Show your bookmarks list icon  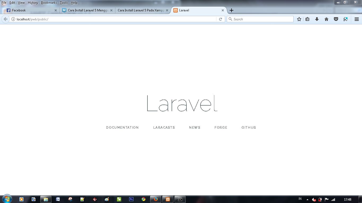click(307, 19)
